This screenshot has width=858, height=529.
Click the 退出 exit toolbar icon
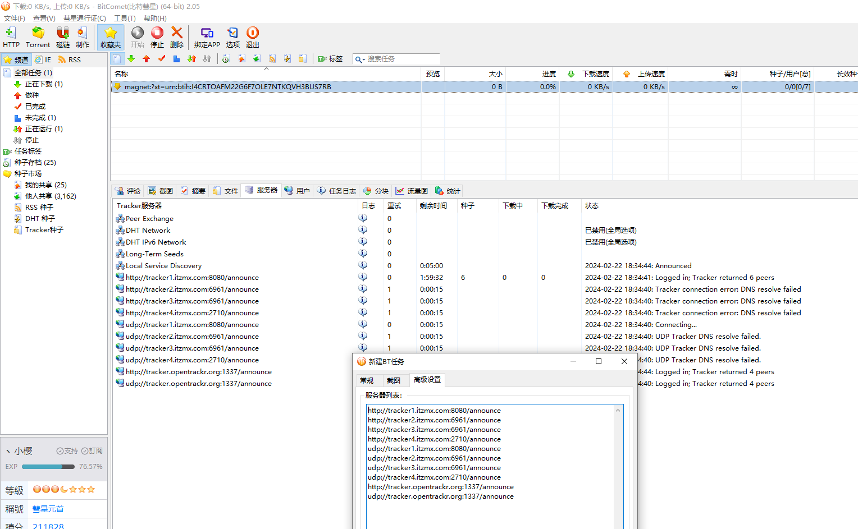[x=253, y=37]
